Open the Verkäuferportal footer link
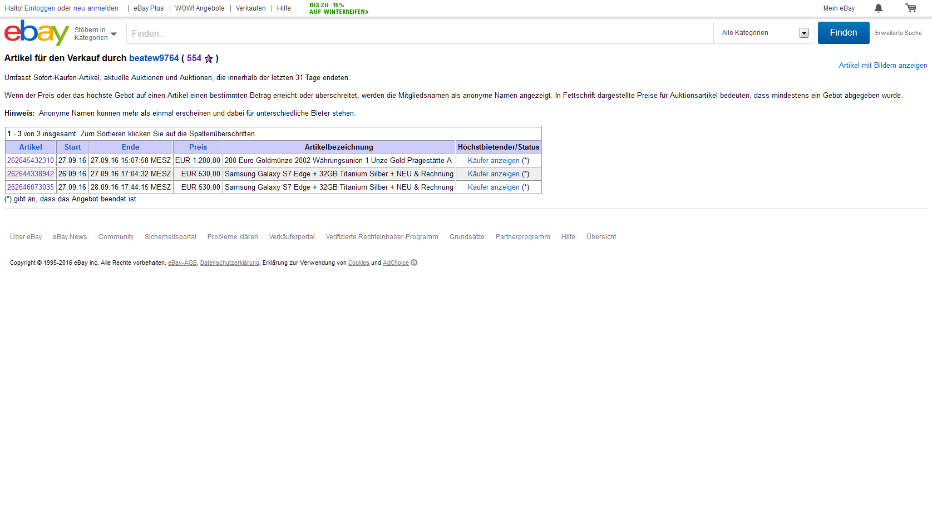Image resolution: width=932 pixels, height=505 pixels. point(292,237)
